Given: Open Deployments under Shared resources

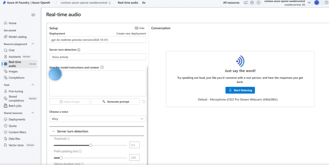Looking at the screenshot, I should pyautogui.click(x=17, y=120).
